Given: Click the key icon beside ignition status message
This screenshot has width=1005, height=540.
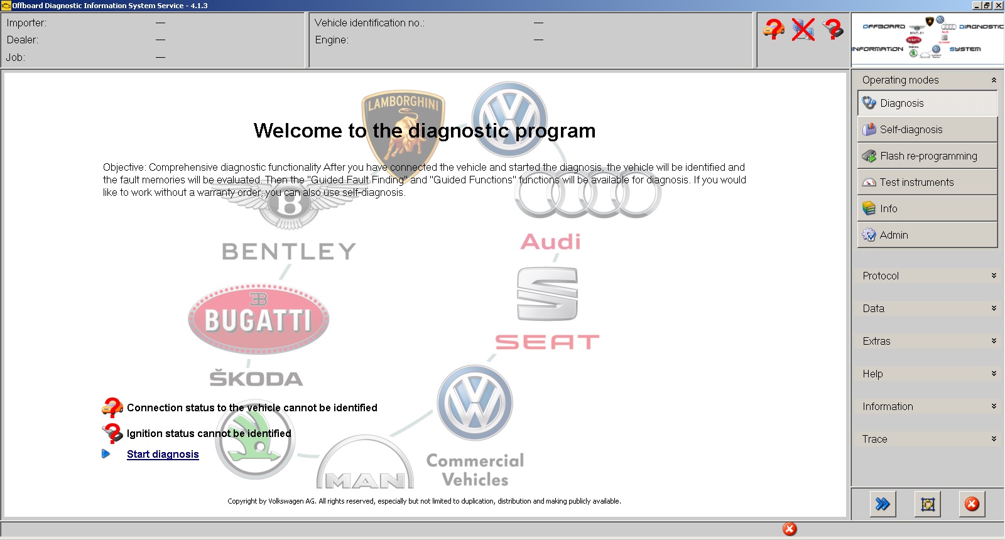Looking at the screenshot, I should [x=112, y=433].
